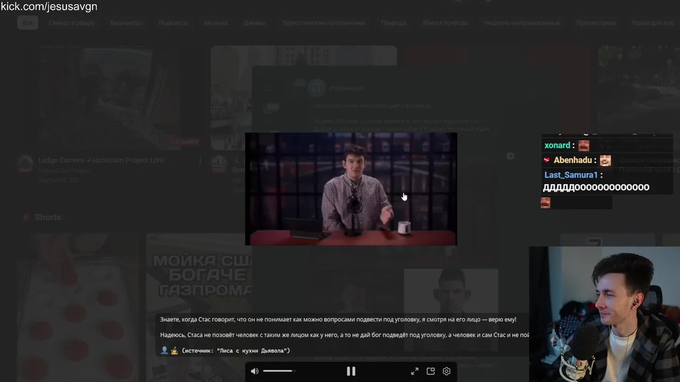Click the source line "Лиса с кухни Дьявола"
This screenshot has height=382, width=680.
point(236,351)
